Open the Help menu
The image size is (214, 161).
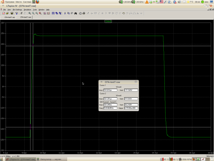click(48, 10)
